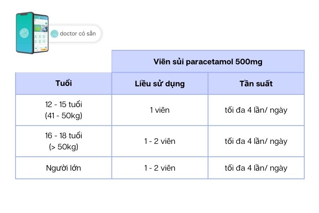Select the Liều sử dụng column header
Viewport: 319px width, 213px height.
pyautogui.click(x=159, y=84)
